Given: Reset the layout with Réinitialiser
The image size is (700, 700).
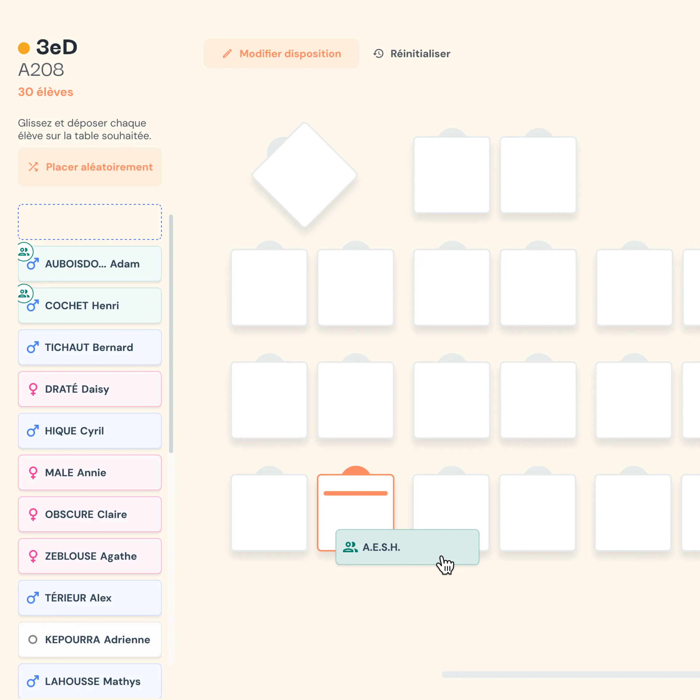Looking at the screenshot, I should 412,54.
